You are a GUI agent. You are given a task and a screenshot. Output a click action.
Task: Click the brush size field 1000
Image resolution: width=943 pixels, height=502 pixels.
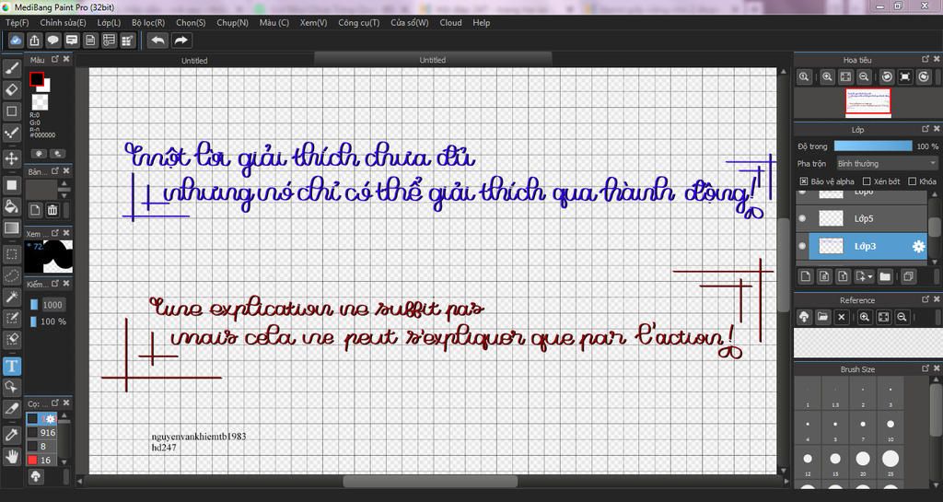click(52, 305)
